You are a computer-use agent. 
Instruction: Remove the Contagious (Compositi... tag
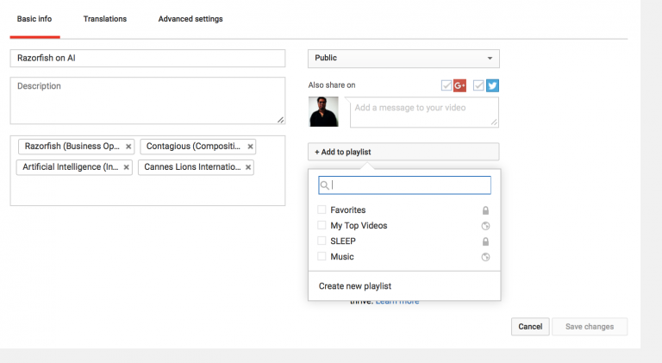[x=250, y=147]
